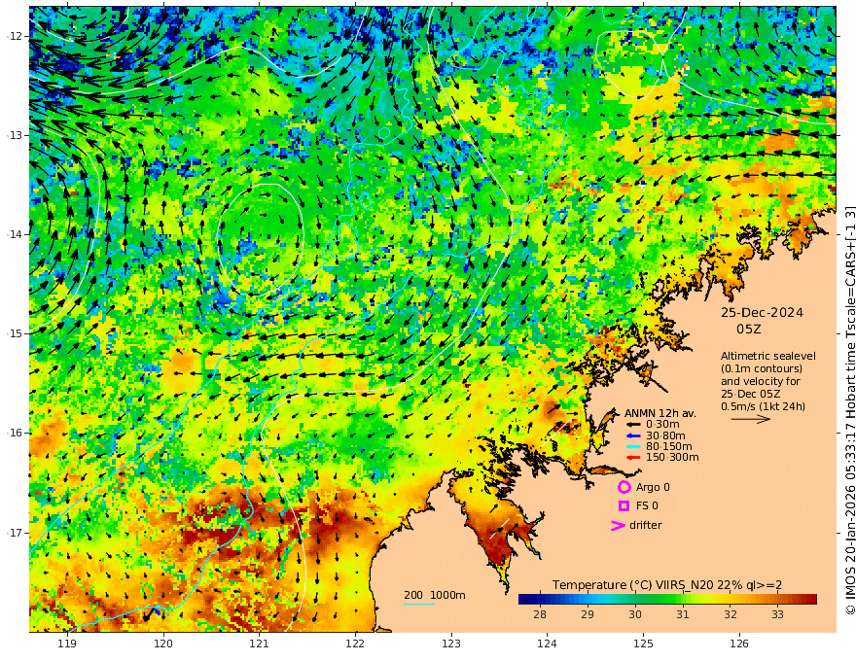This screenshot has width=856, height=661.
Task: Click the latitude axis label -15
Action: point(15,333)
